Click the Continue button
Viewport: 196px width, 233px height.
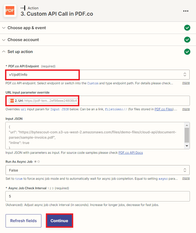[x=59, y=220]
